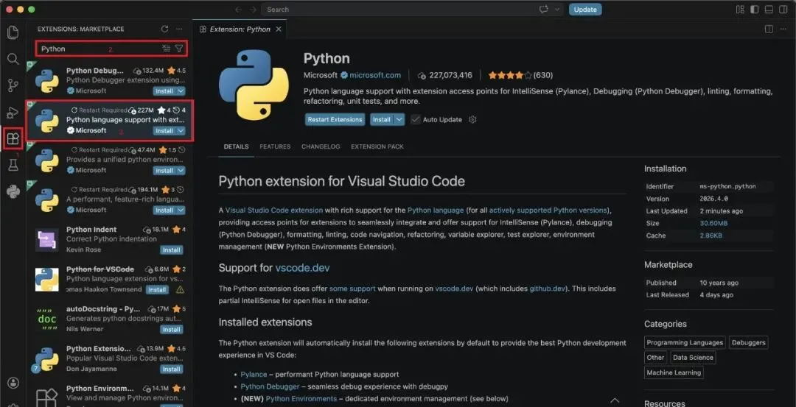
Task: Toggle the secondary side bar visibility
Action: point(783,9)
